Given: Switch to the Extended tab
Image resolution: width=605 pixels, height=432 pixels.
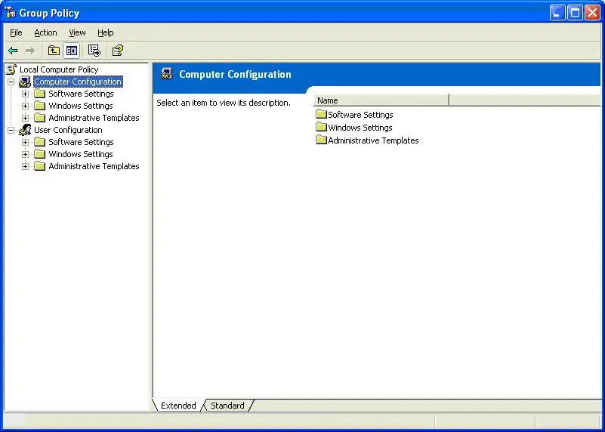Looking at the screenshot, I should (x=178, y=406).
